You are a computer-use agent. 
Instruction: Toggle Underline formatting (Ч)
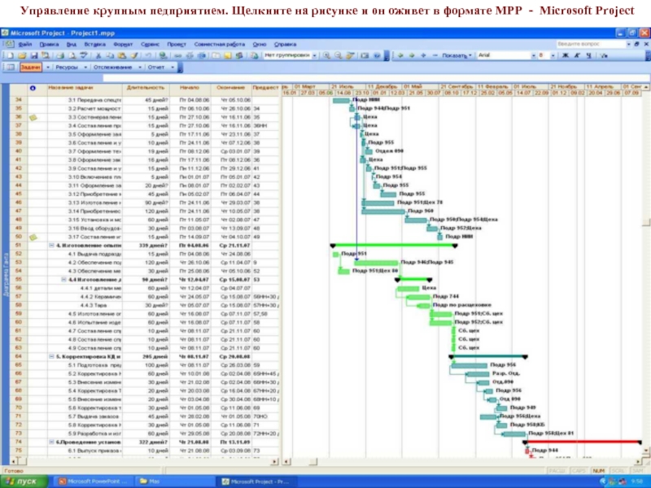click(588, 55)
